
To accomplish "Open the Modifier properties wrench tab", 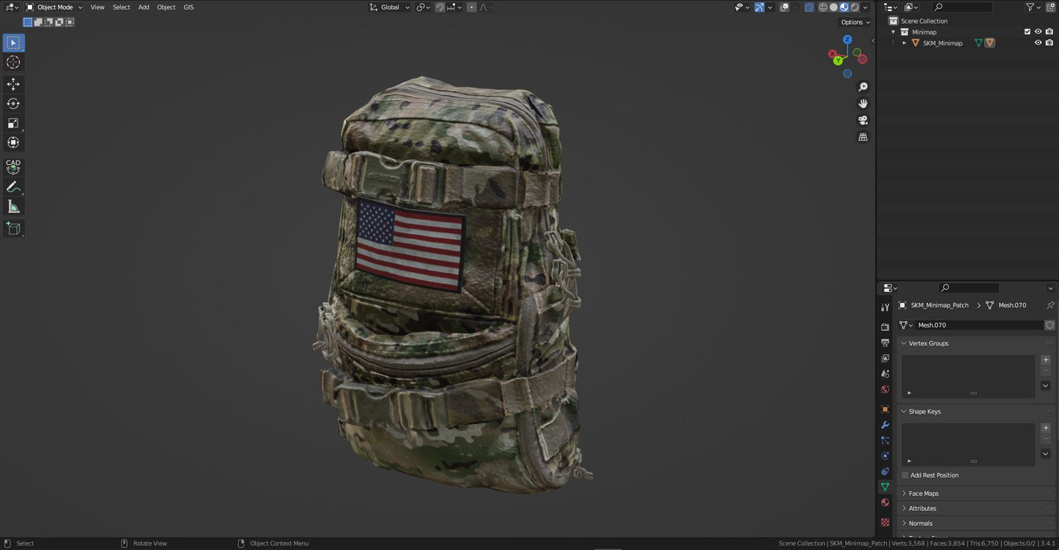I will (885, 425).
